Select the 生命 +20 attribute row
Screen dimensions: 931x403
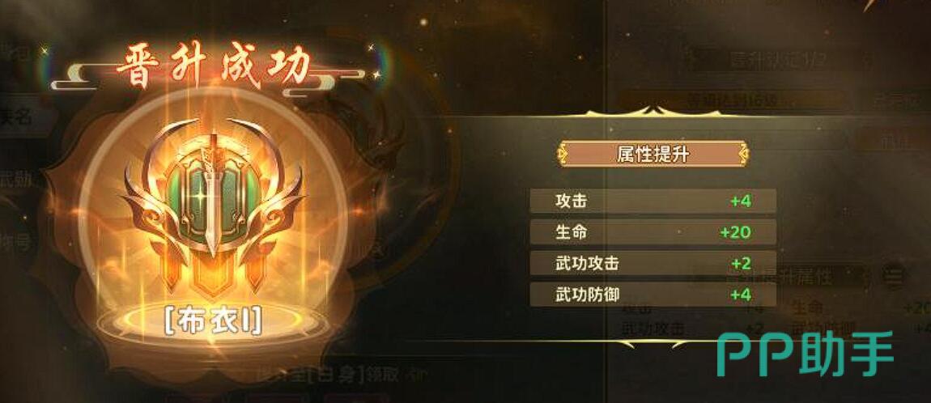tap(653, 232)
